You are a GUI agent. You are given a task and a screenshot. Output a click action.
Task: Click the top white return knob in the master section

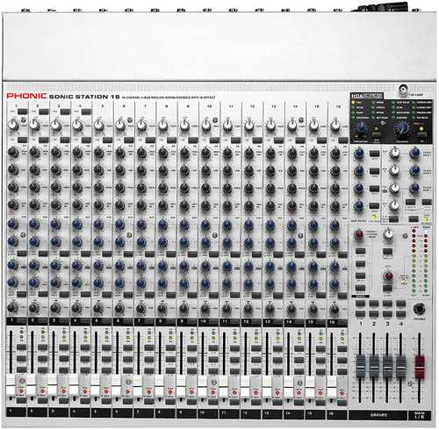pyautogui.click(x=394, y=153)
